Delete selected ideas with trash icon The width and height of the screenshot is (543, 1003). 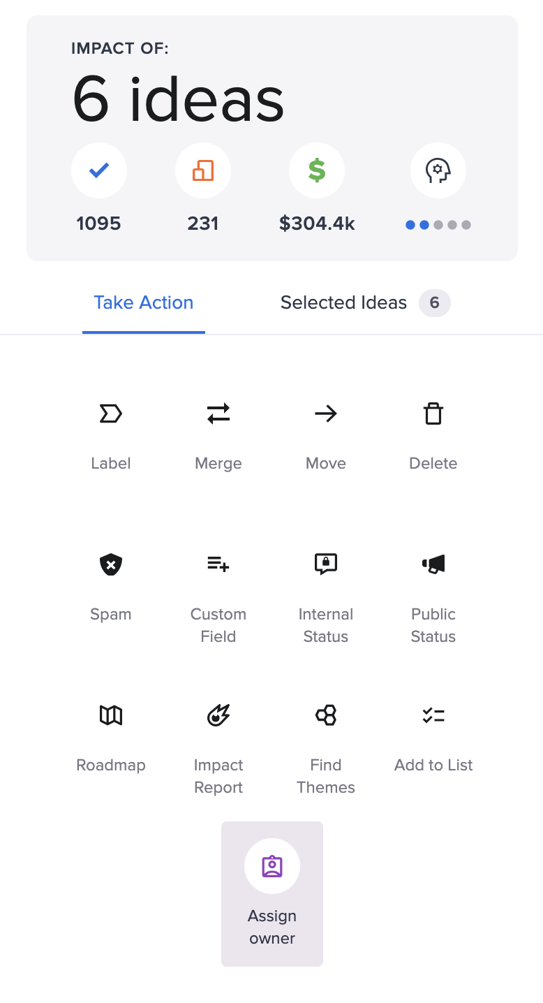tap(433, 414)
